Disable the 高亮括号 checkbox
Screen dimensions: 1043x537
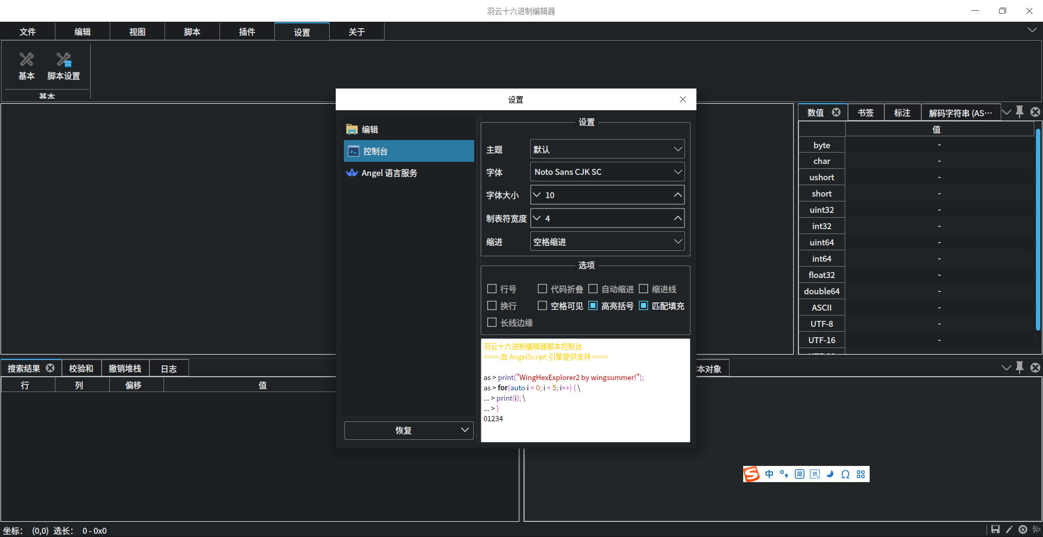(x=593, y=306)
